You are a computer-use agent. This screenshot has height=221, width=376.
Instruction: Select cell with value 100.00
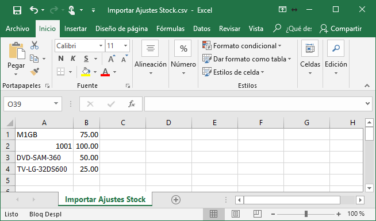(87, 146)
